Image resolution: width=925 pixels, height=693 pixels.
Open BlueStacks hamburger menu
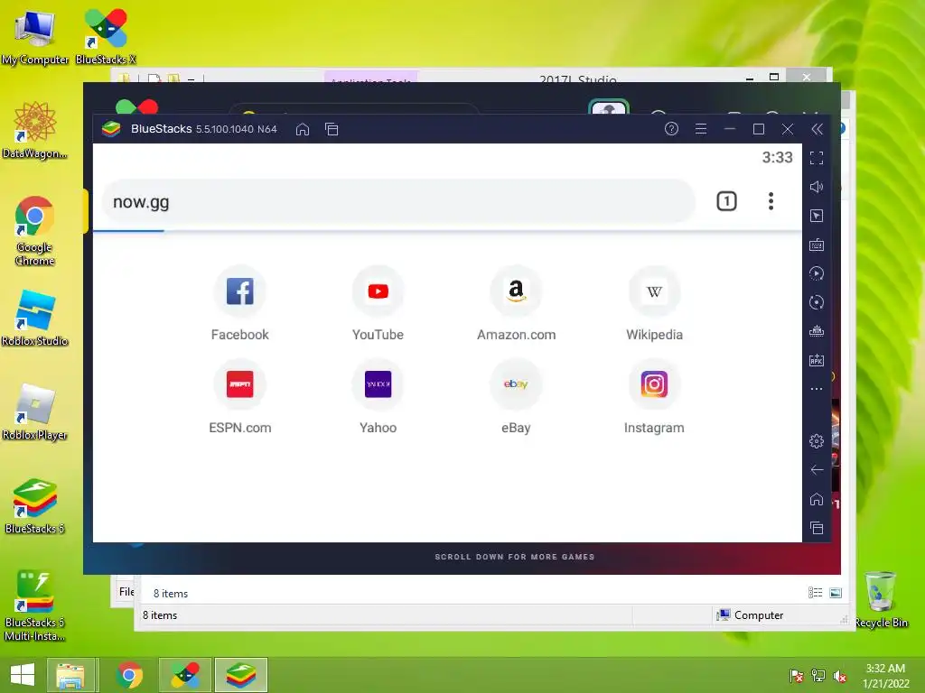tap(701, 129)
